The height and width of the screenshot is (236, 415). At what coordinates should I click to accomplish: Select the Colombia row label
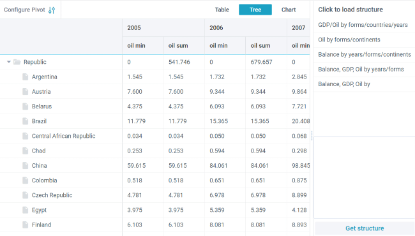pos(45,181)
